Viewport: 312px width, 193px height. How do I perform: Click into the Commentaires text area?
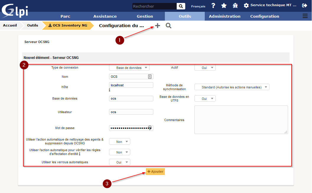(241, 120)
